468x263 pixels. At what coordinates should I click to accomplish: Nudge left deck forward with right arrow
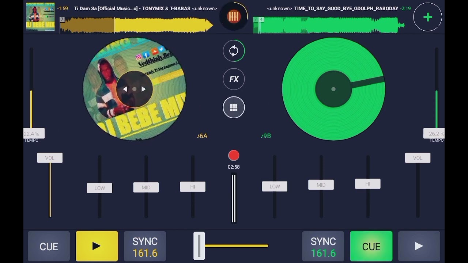143,89
